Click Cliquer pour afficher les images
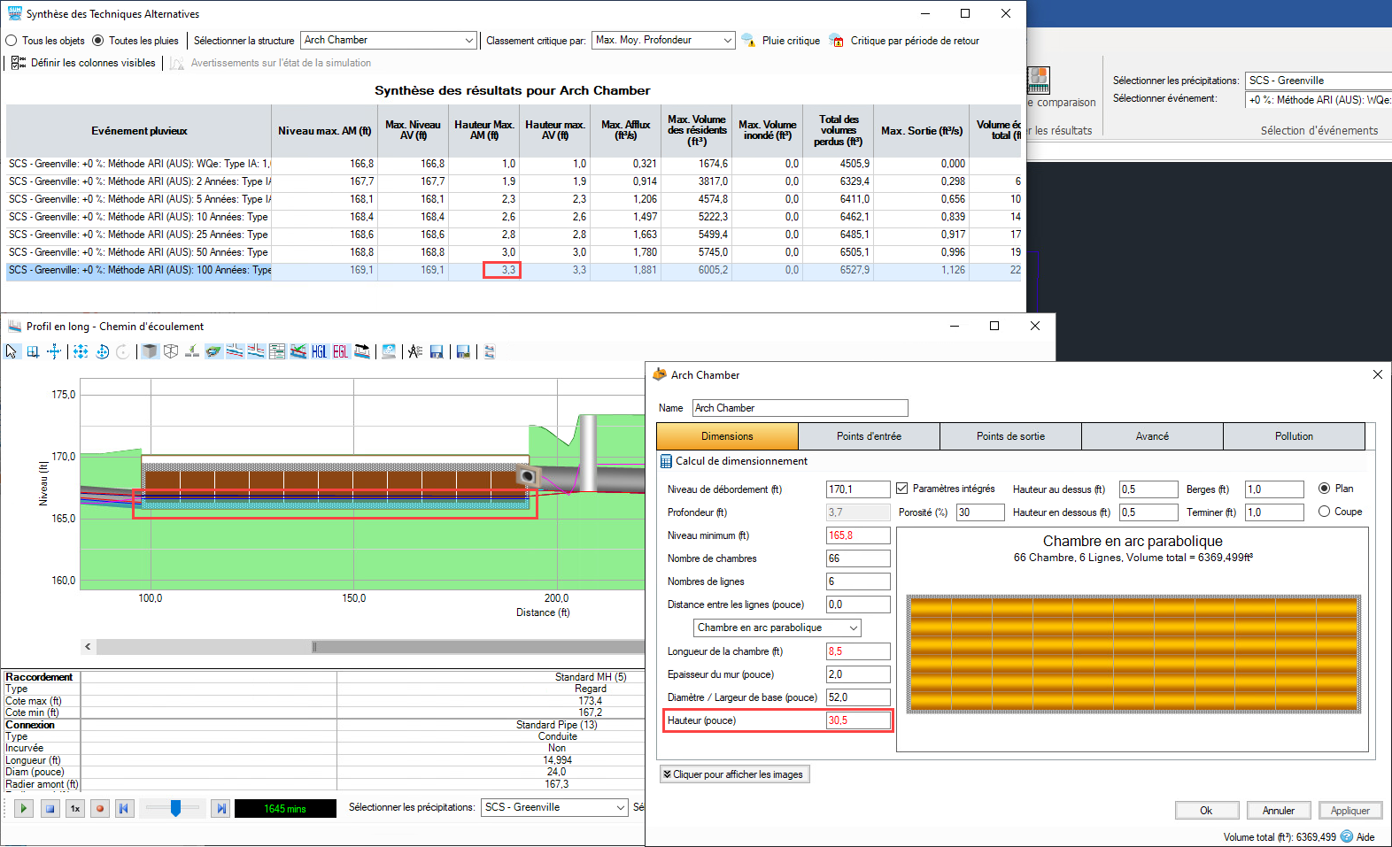This screenshot has width=1392, height=847. [x=734, y=774]
